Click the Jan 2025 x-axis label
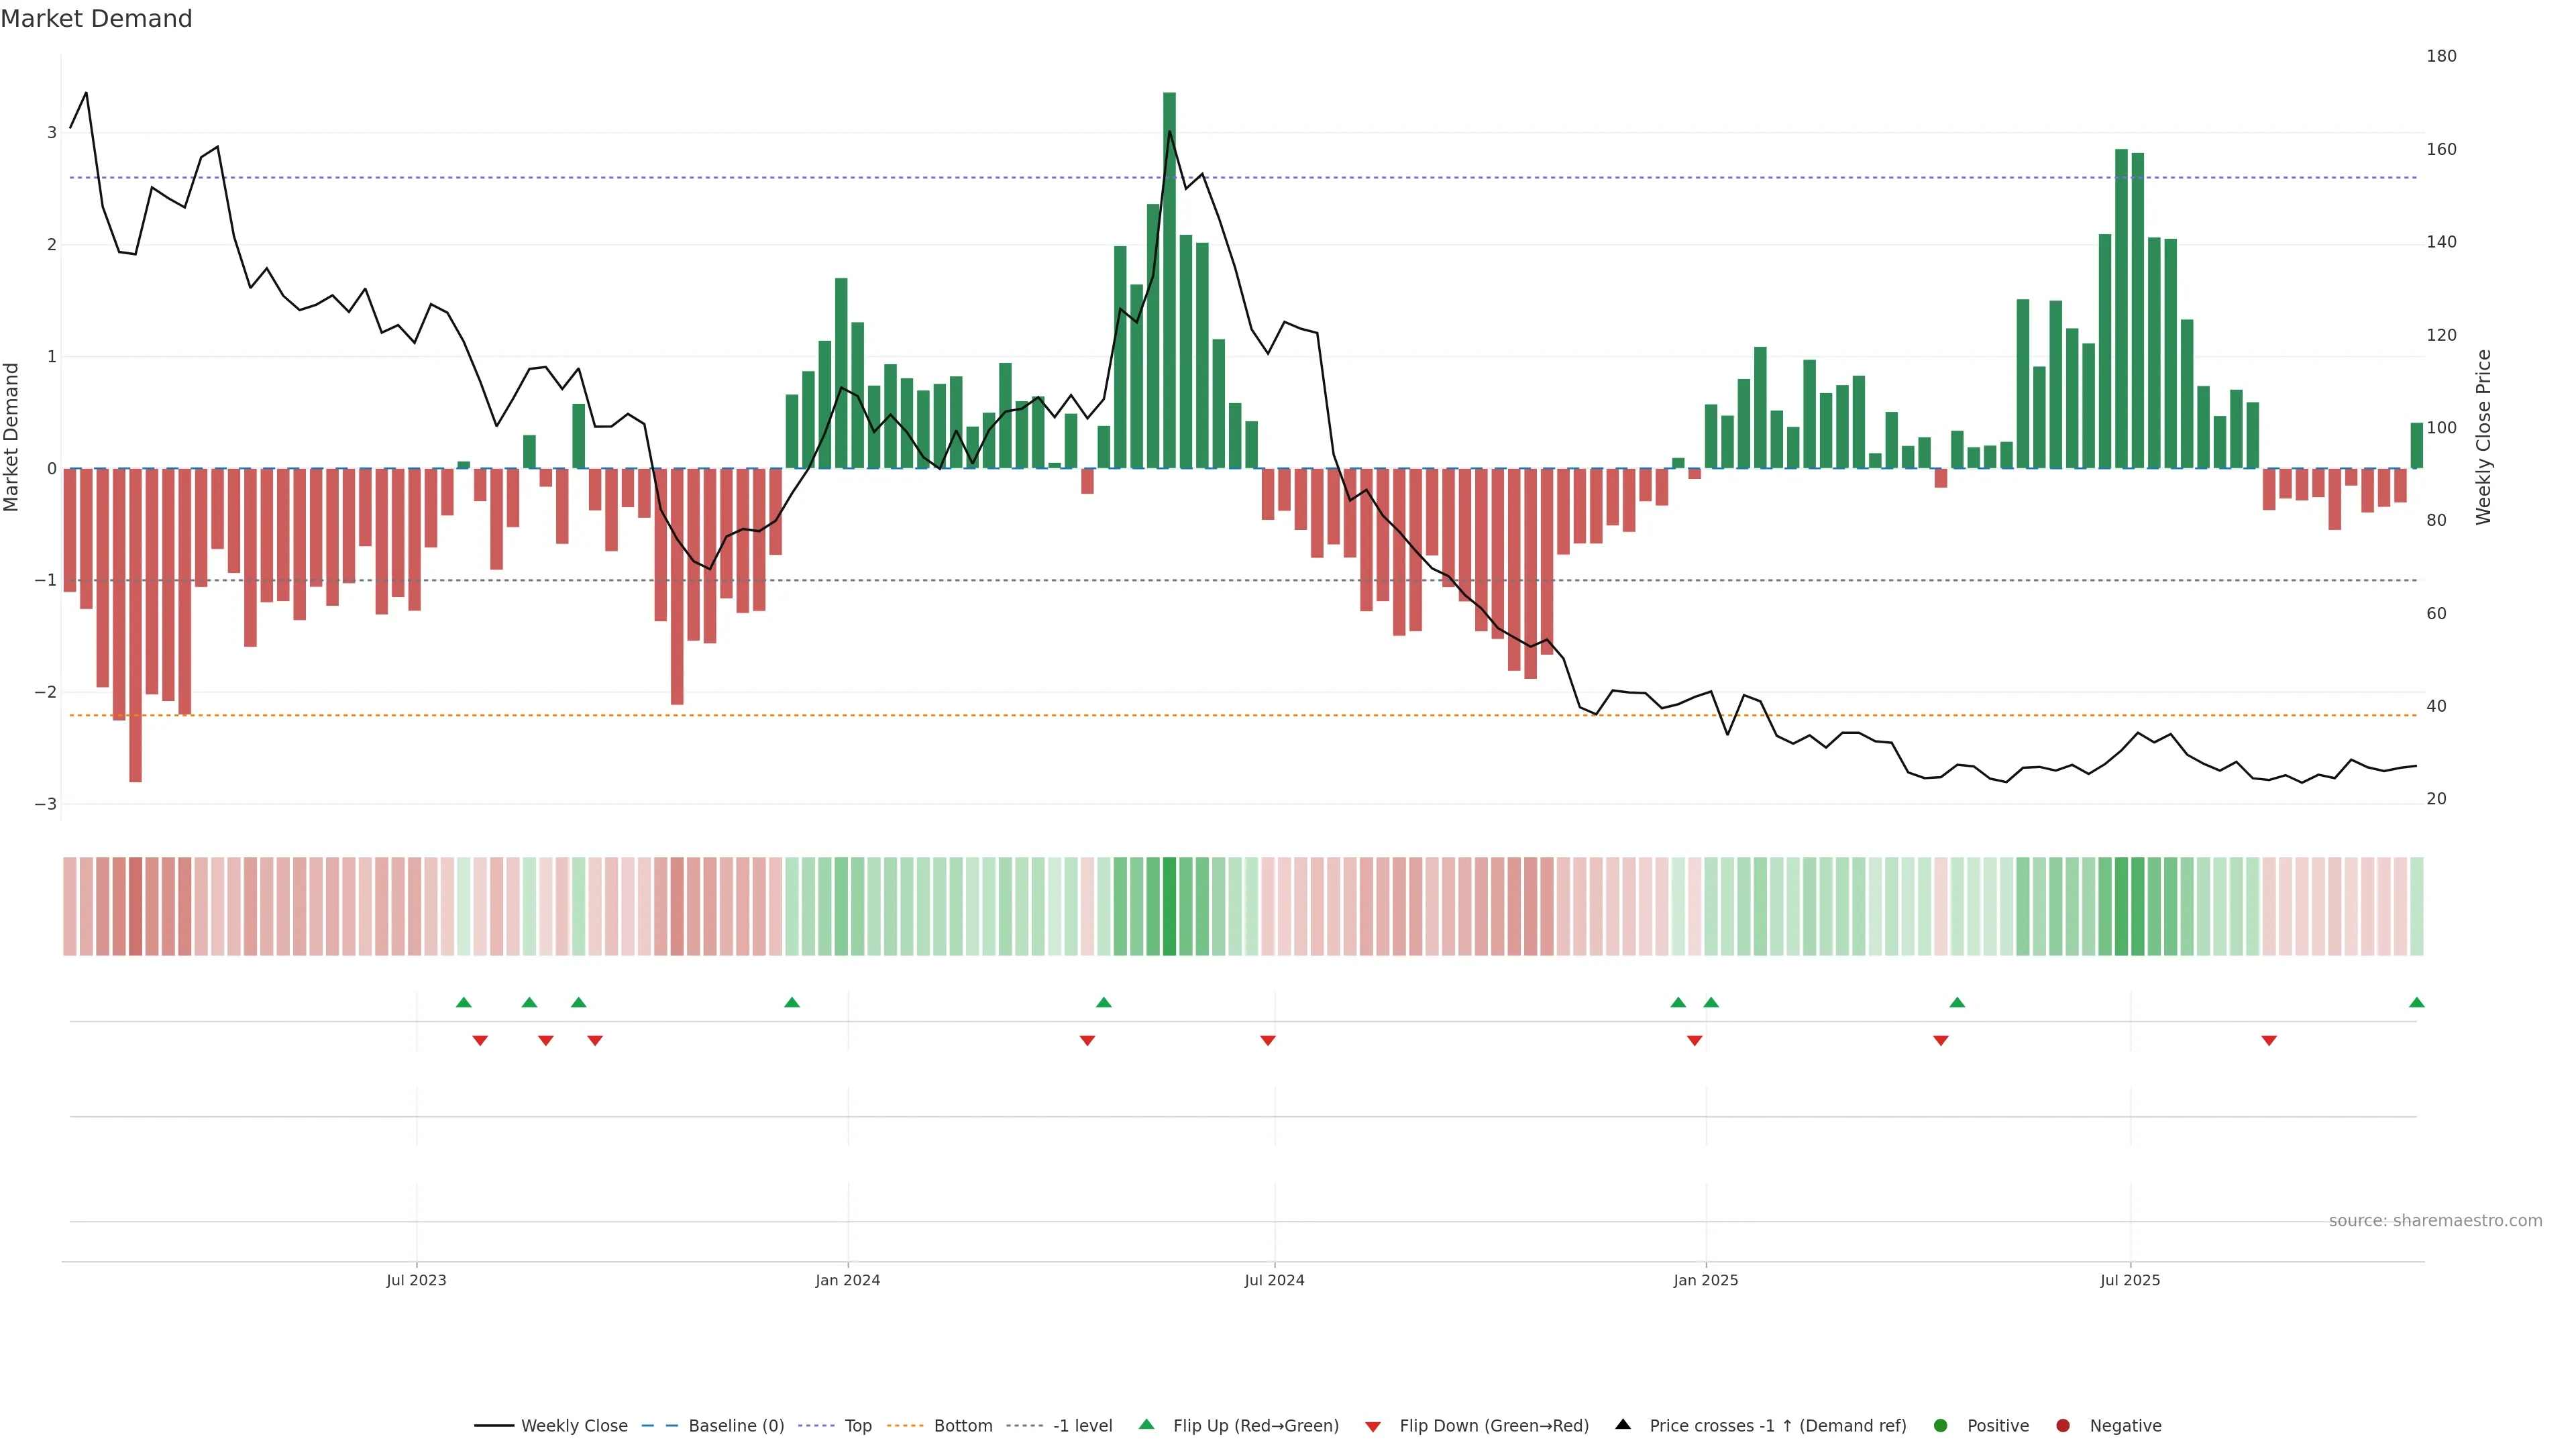 (x=1705, y=1280)
